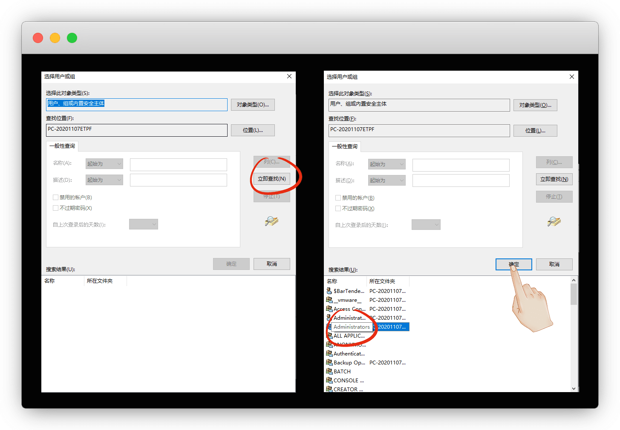The image size is (620, 430).
Task: Click the search magnifier icon in left dialog
Action: [x=271, y=221]
